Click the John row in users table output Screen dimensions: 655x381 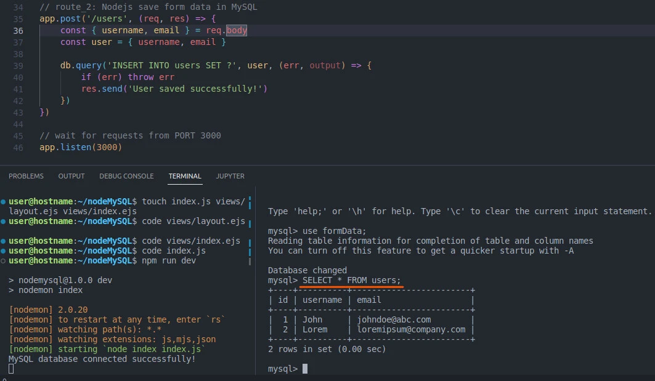(x=314, y=319)
